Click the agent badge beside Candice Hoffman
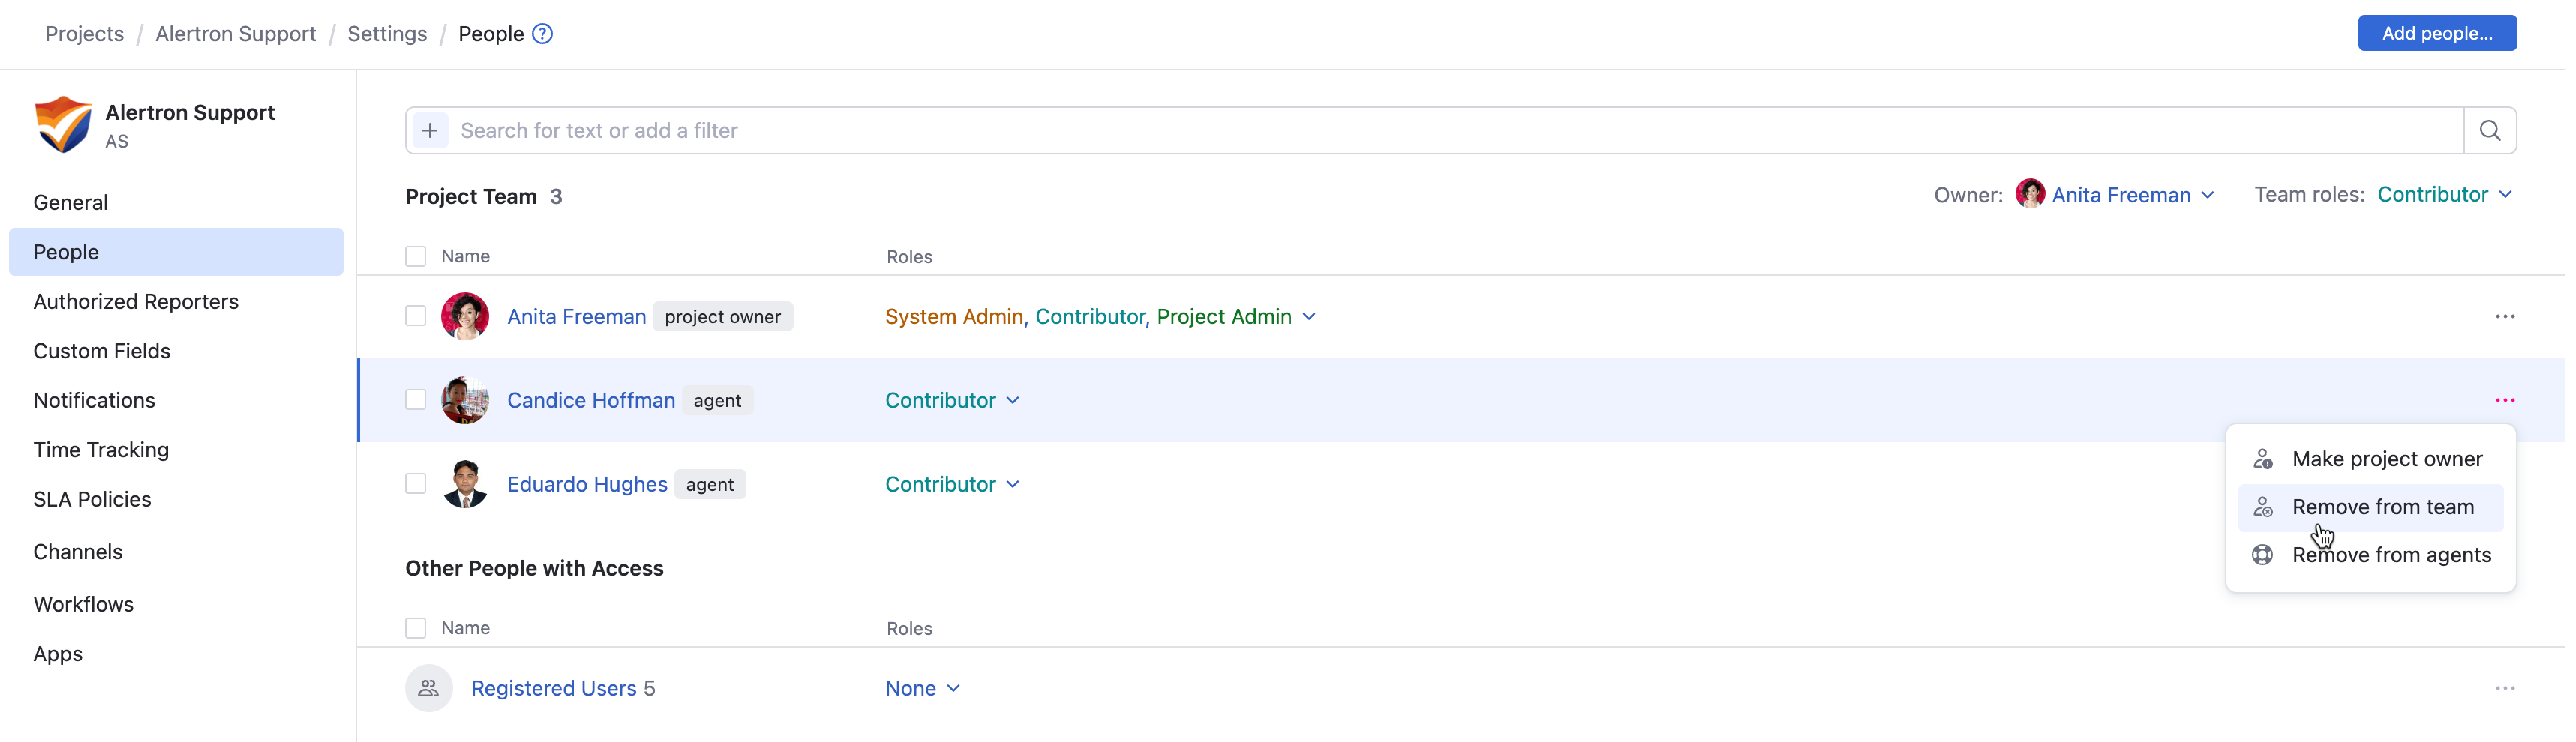Viewport: 2576px width, 742px height. [717, 400]
